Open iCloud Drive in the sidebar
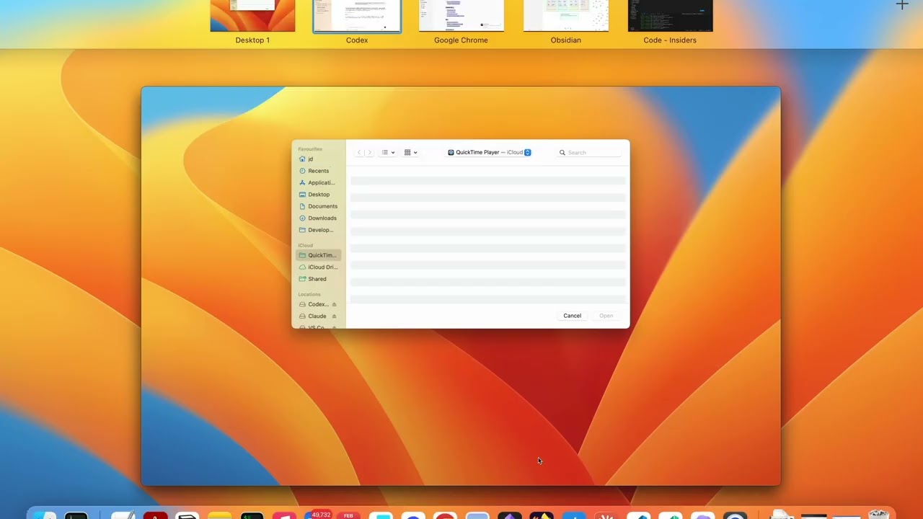Screen dimensions: 923x519 318,267
